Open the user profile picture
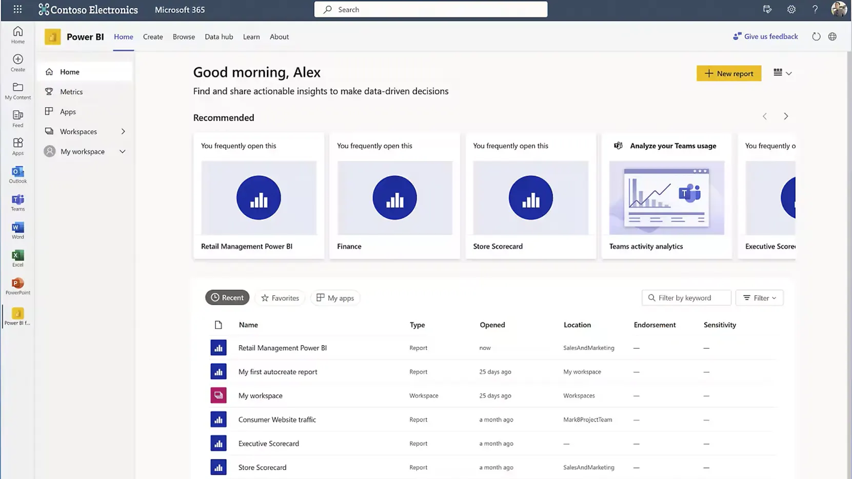Screen dimensions: 852x479 839,9
